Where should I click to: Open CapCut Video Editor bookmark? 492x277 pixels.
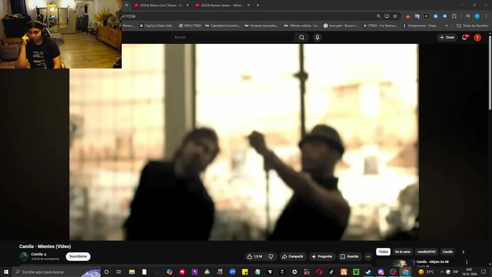[157, 26]
